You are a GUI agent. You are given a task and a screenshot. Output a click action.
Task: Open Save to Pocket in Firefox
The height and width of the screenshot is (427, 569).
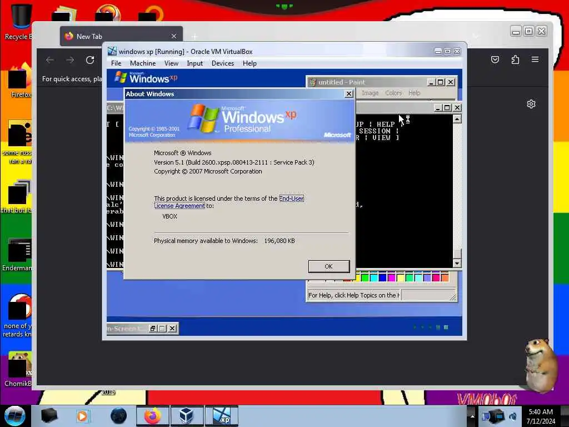pyautogui.click(x=495, y=59)
